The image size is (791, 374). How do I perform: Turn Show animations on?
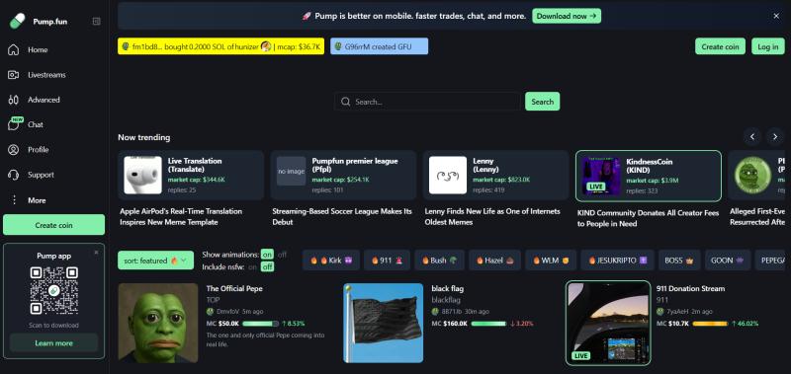coord(267,255)
